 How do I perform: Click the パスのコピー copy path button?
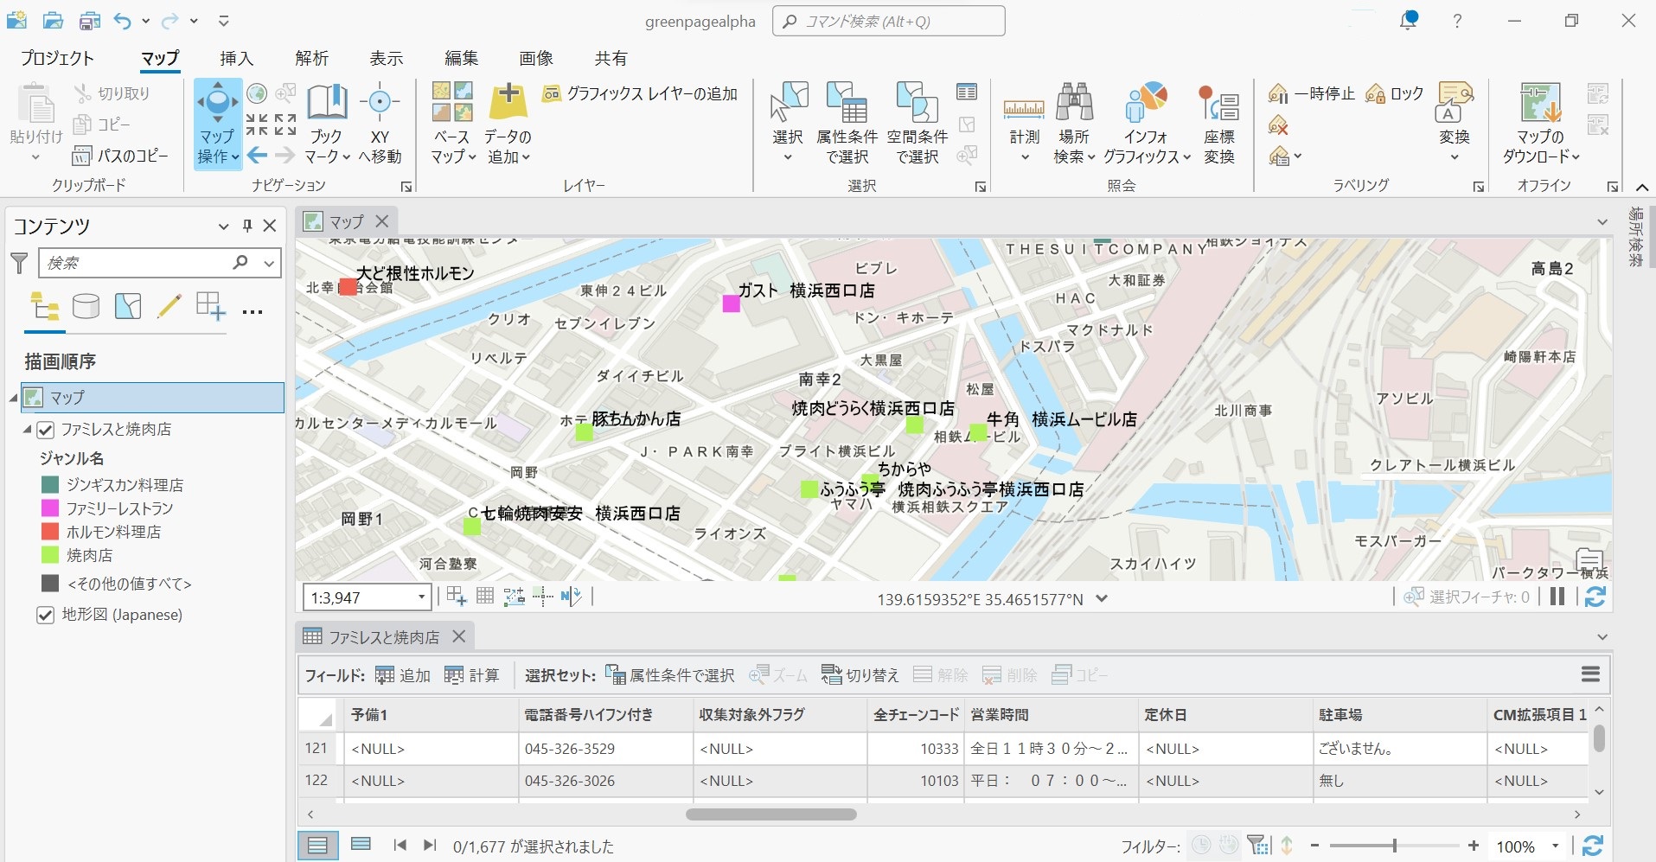pos(120,156)
